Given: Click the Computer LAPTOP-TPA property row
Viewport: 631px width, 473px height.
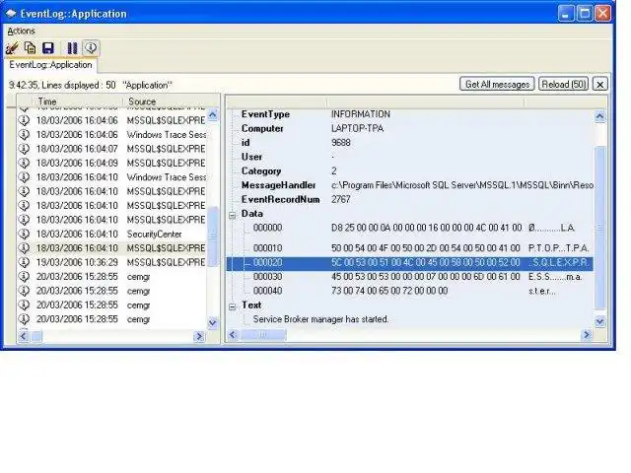Looking at the screenshot, I should [410, 128].
